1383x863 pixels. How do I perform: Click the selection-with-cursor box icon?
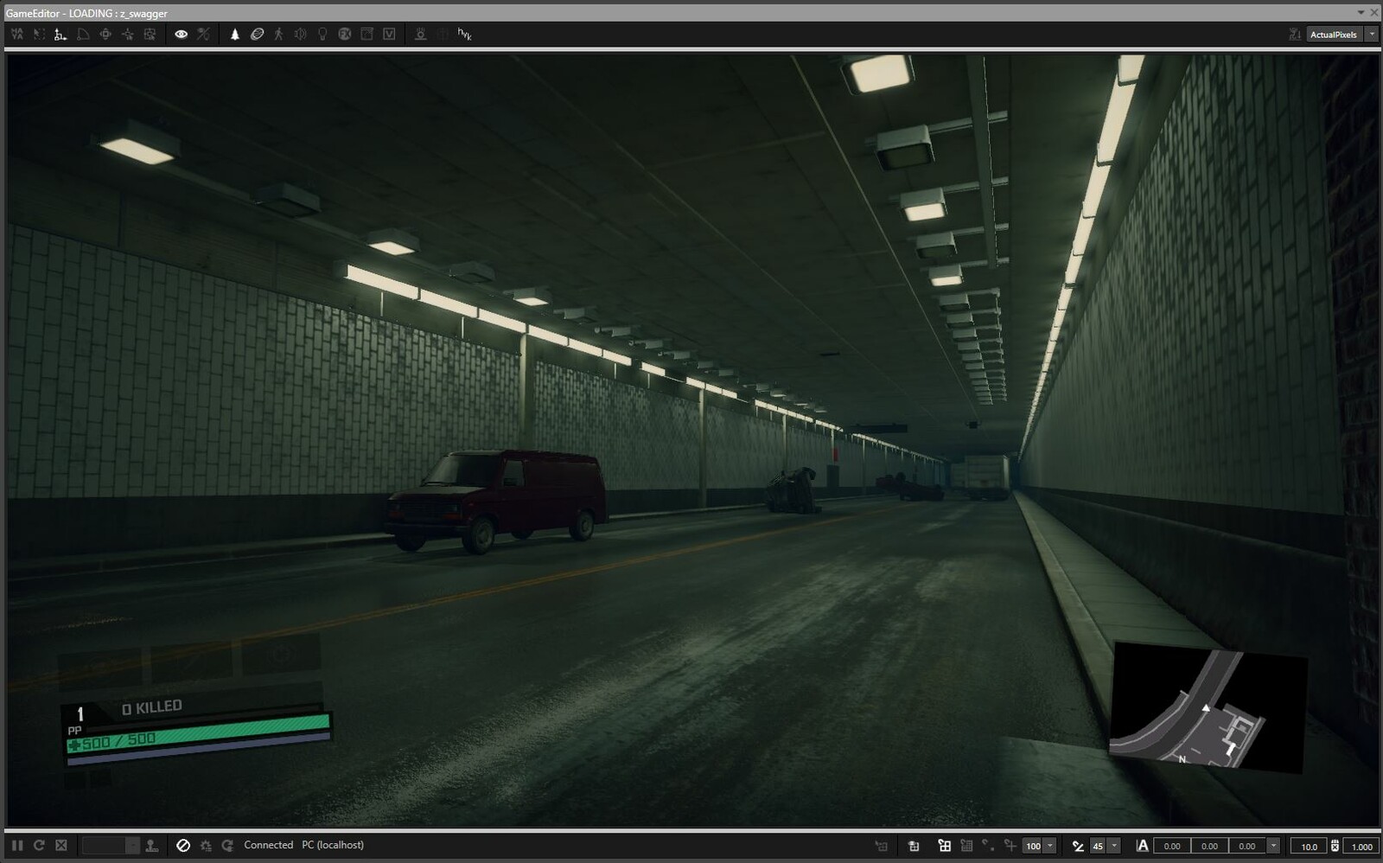(x=150, y=35)
